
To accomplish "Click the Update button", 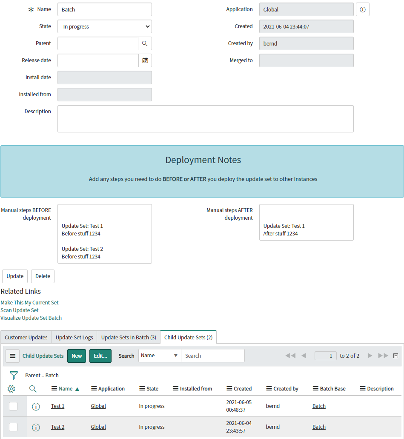I will [x=15, y=276].
